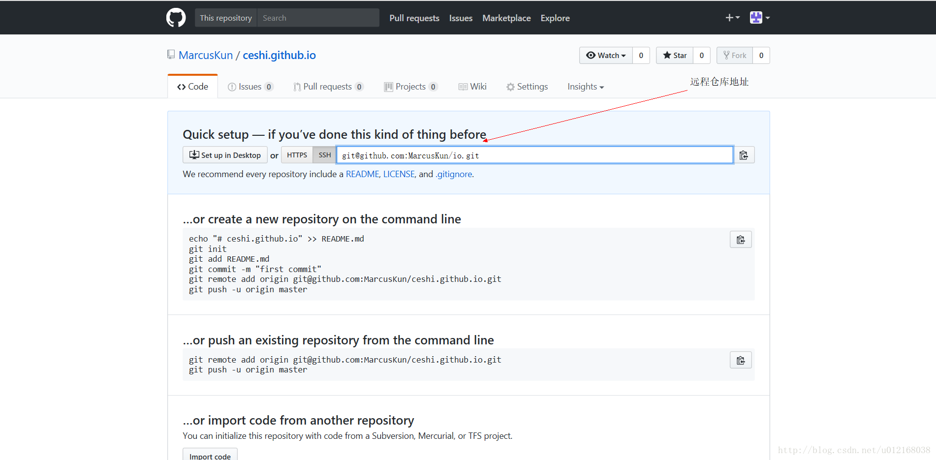Open Set up in Desktop
936x460 pixels.
pyautogui.click(x=225, y=155)
